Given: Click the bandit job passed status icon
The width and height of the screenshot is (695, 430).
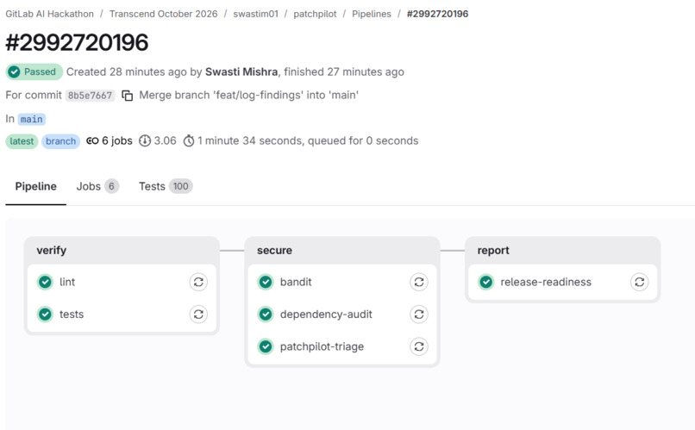Looking at the screenshot, I should point(266,282).
